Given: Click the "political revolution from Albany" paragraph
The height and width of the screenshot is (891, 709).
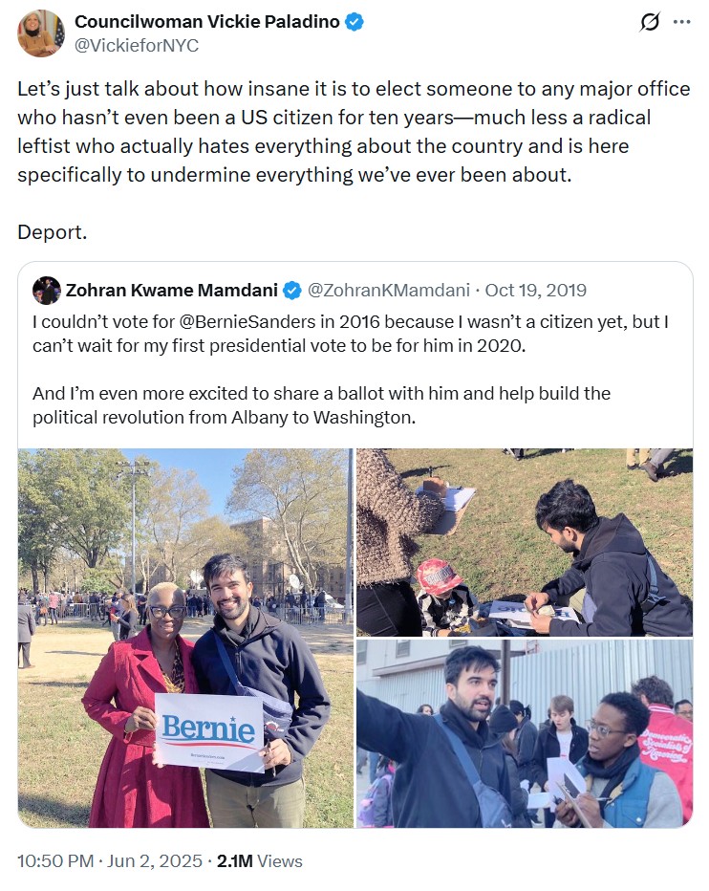Looking at the screenshot, I should 321,405.
